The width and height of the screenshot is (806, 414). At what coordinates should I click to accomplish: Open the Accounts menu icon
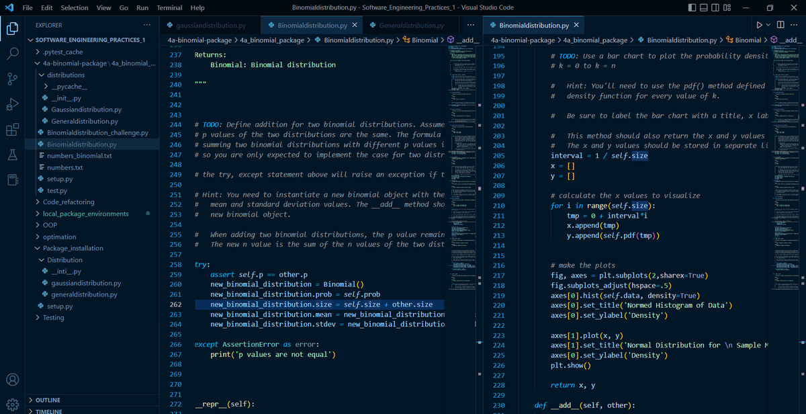pyautogui.click(x=12, y=380)
